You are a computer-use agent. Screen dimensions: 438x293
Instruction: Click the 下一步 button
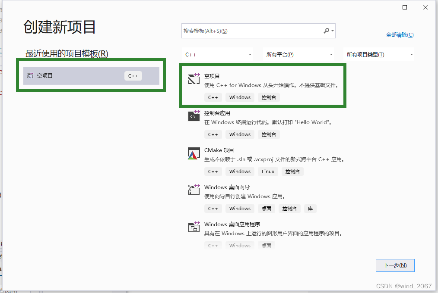click(394, 265)
